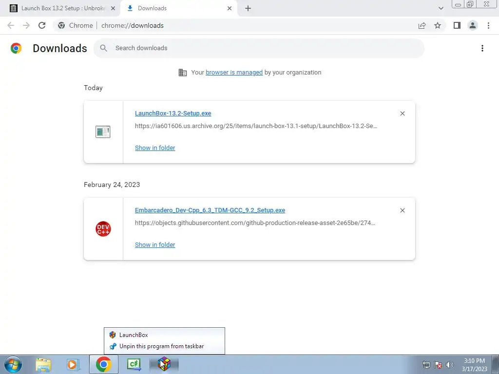The image size is (499, 374).
Task: Remove LaunchBox-13.2-Setup.exe from the list
Action: [402, 113]
